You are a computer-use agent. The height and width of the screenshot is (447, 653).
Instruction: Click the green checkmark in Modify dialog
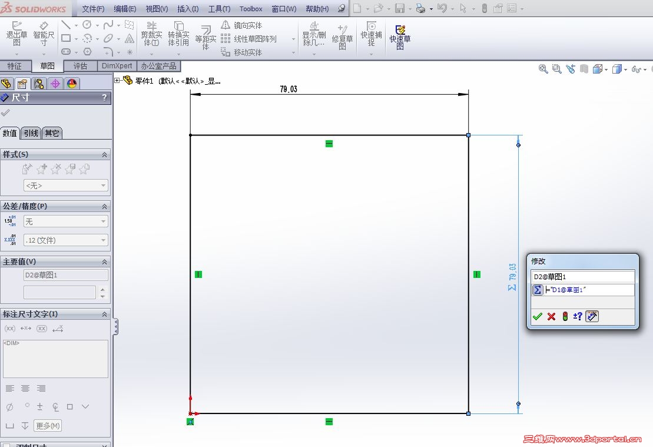coord(537,317)
